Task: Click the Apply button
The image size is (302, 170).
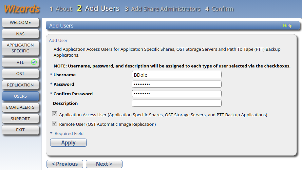Action: point(68,143)
